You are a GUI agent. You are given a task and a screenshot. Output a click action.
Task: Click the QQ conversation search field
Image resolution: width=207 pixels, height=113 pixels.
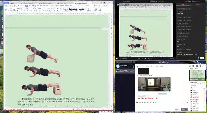click(x=124, y=62)
